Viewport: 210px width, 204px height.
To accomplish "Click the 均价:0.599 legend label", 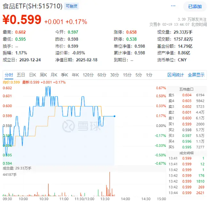I will (11, 82).
